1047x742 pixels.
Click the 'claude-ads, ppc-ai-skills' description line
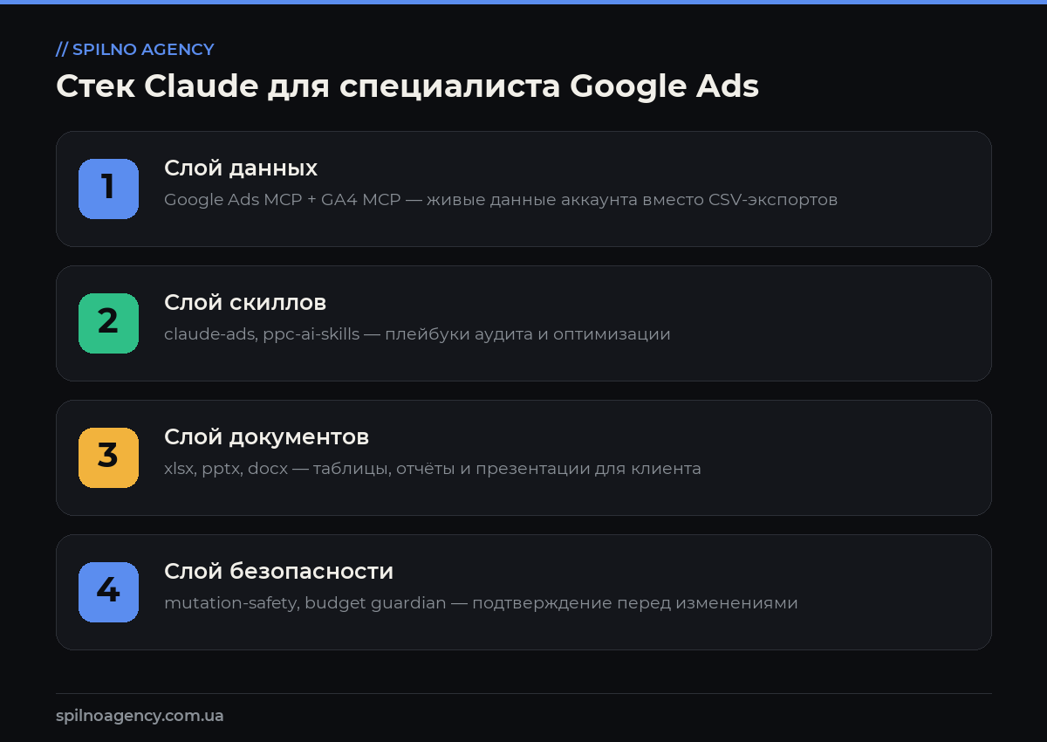click(x=417, y=334)
